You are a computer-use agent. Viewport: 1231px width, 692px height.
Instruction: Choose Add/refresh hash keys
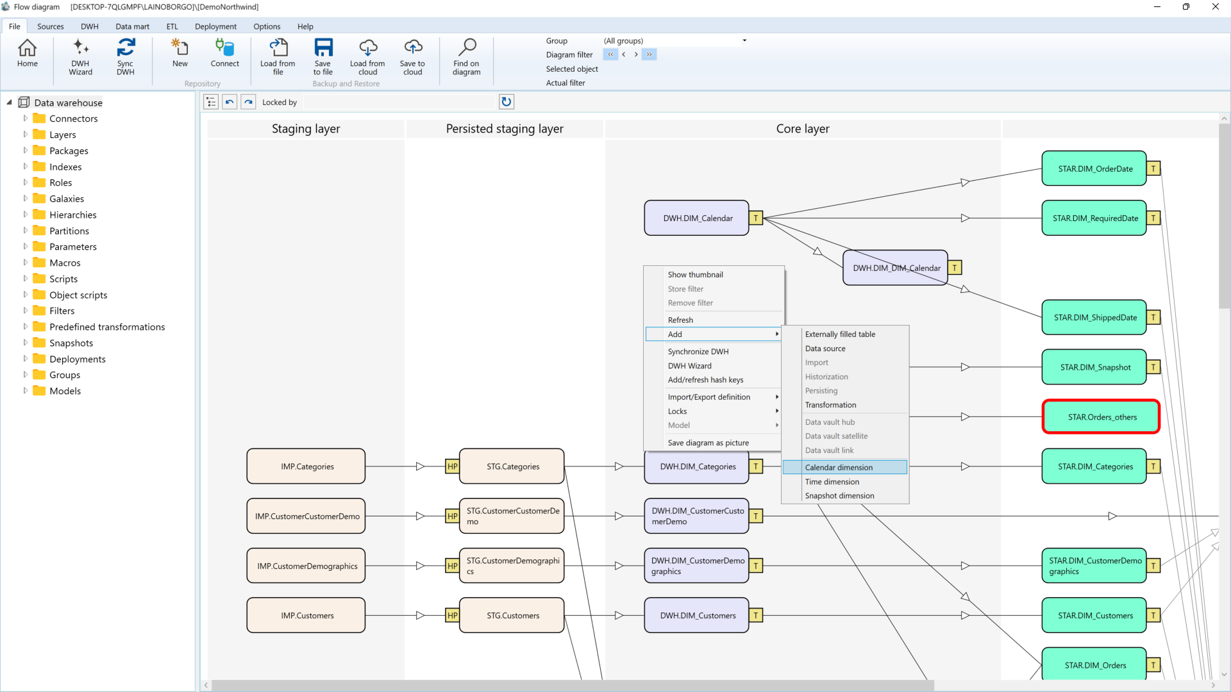[x=713, y=380]
